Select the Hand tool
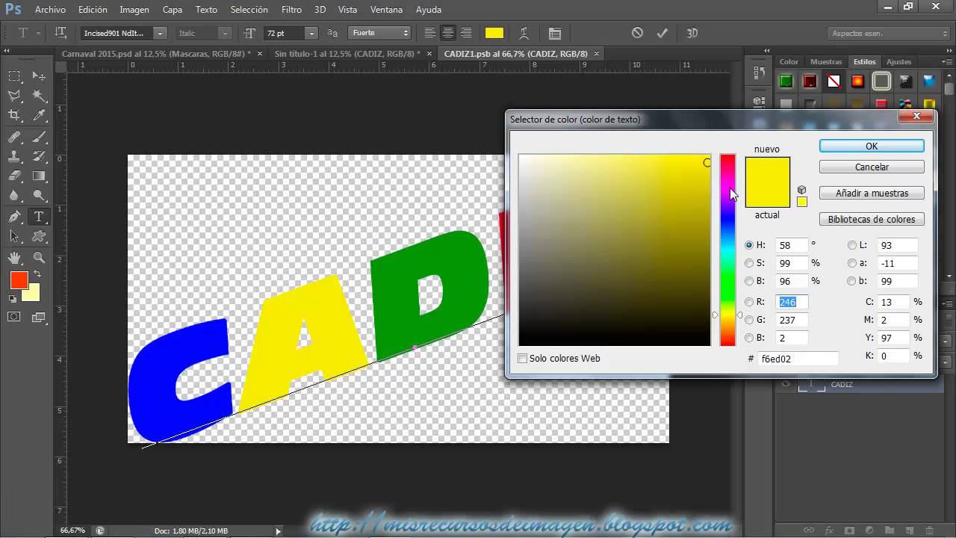Image resolution: width=956 pixels, height=538 pixels. click(14, 258)
